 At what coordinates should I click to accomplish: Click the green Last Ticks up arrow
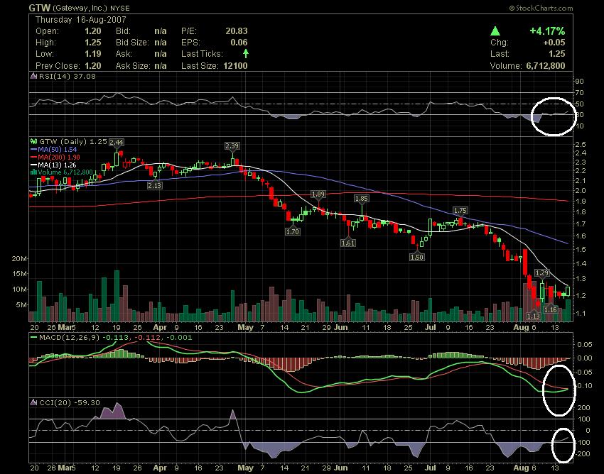[x=245, y=53]
